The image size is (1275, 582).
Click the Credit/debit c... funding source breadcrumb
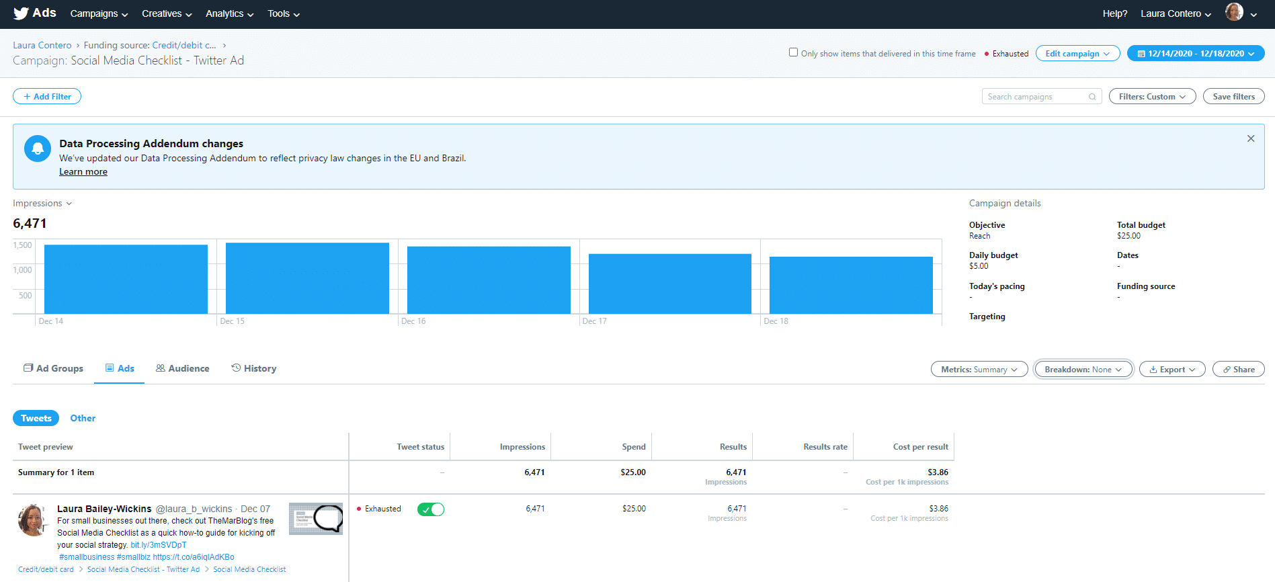click(x=184, y=45)
